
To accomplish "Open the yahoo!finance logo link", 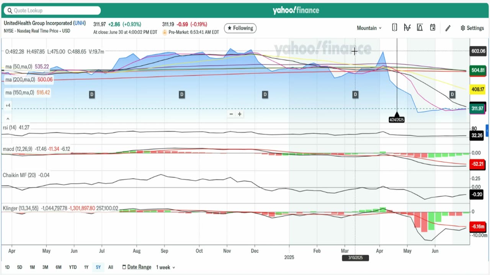I will [296, 10].
